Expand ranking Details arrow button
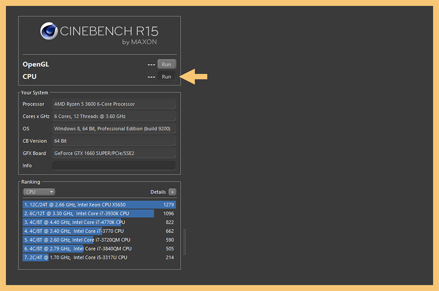The image size is (439, 291). click(x=172, y=192)
